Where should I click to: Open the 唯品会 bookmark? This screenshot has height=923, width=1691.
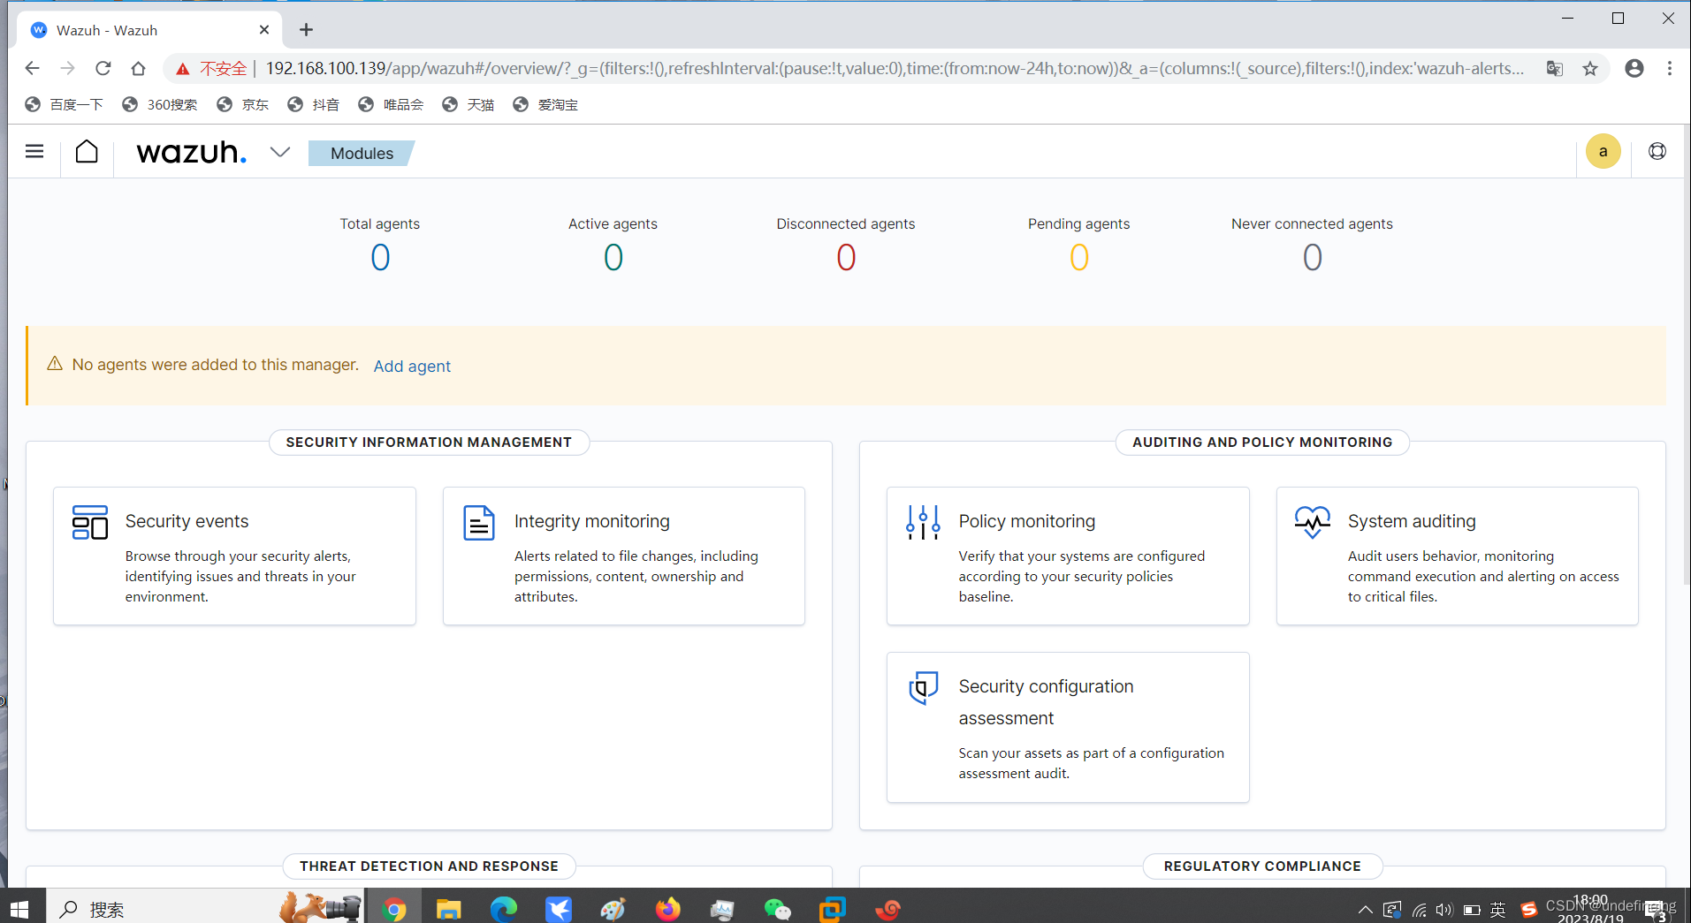pos(391,104)
